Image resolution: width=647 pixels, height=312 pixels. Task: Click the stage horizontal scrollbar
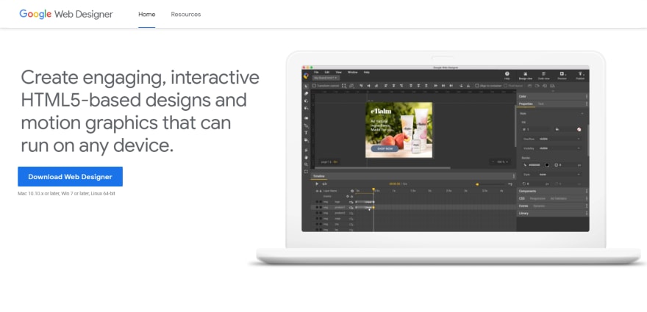click(383, 168)
